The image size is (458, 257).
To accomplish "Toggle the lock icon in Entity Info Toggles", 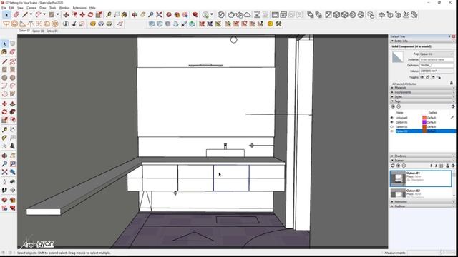I will (428, 77).
